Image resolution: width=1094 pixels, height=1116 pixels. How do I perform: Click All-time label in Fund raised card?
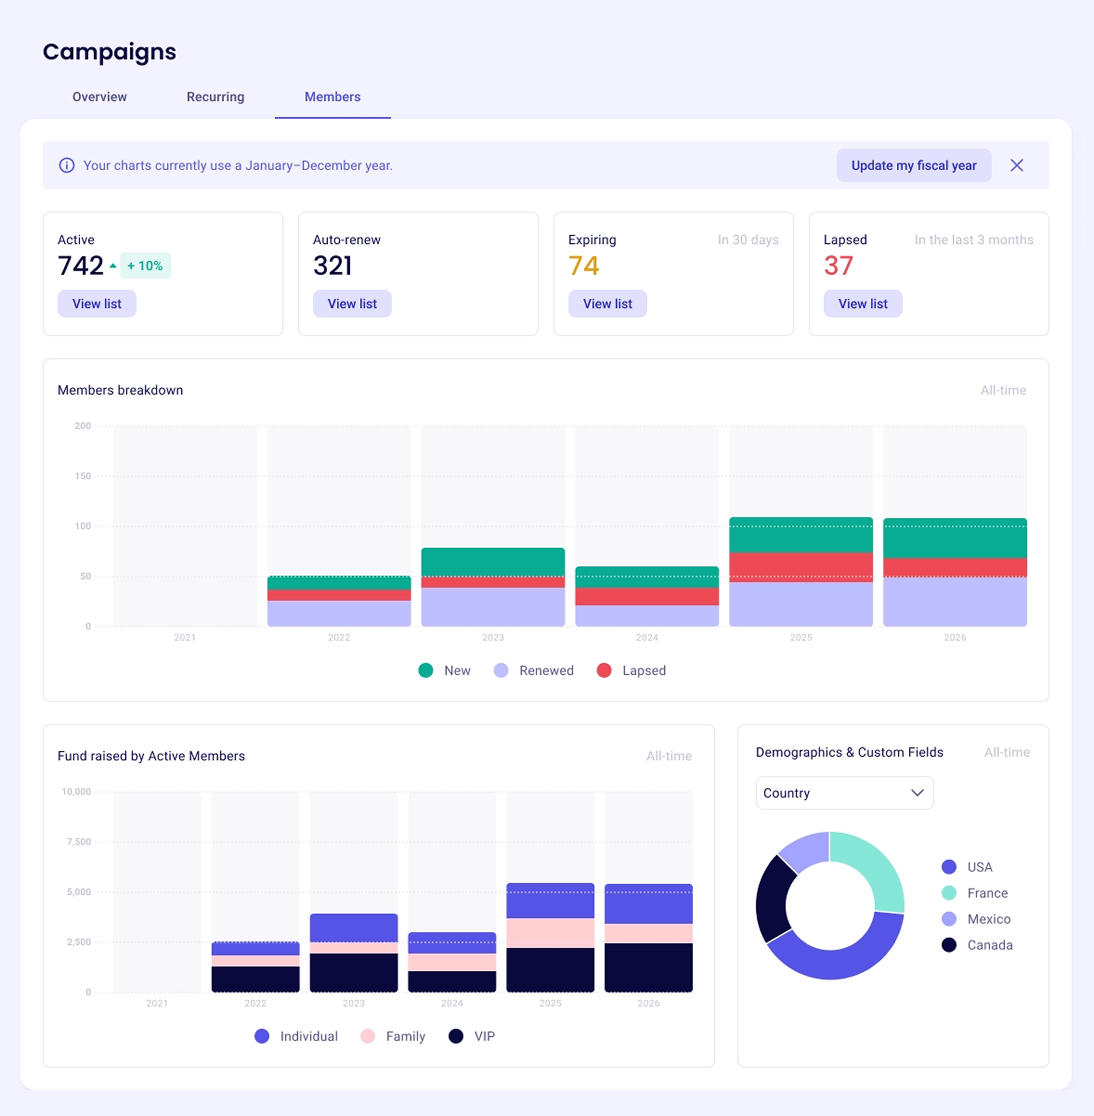click(x=669, y=756)
